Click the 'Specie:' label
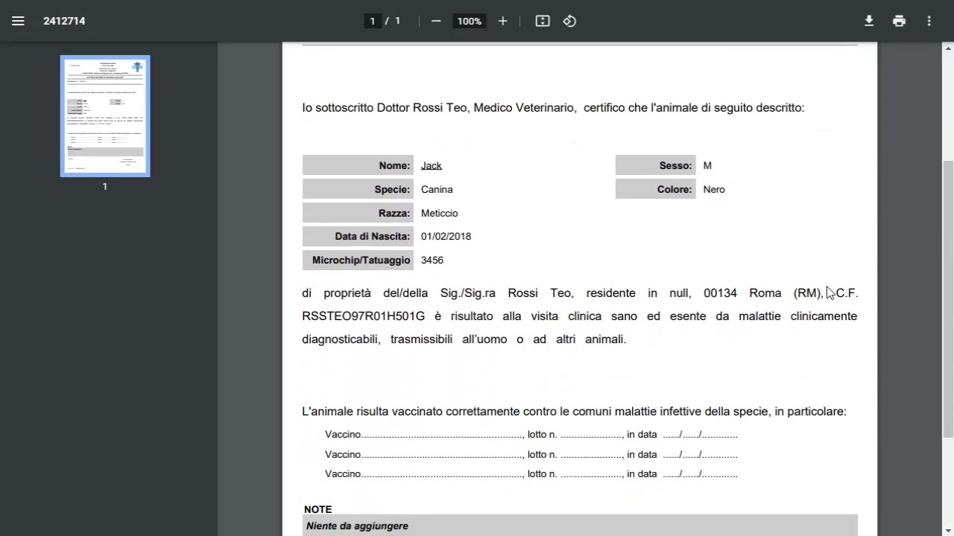This screenshot has width=954, height=536. 358,189
